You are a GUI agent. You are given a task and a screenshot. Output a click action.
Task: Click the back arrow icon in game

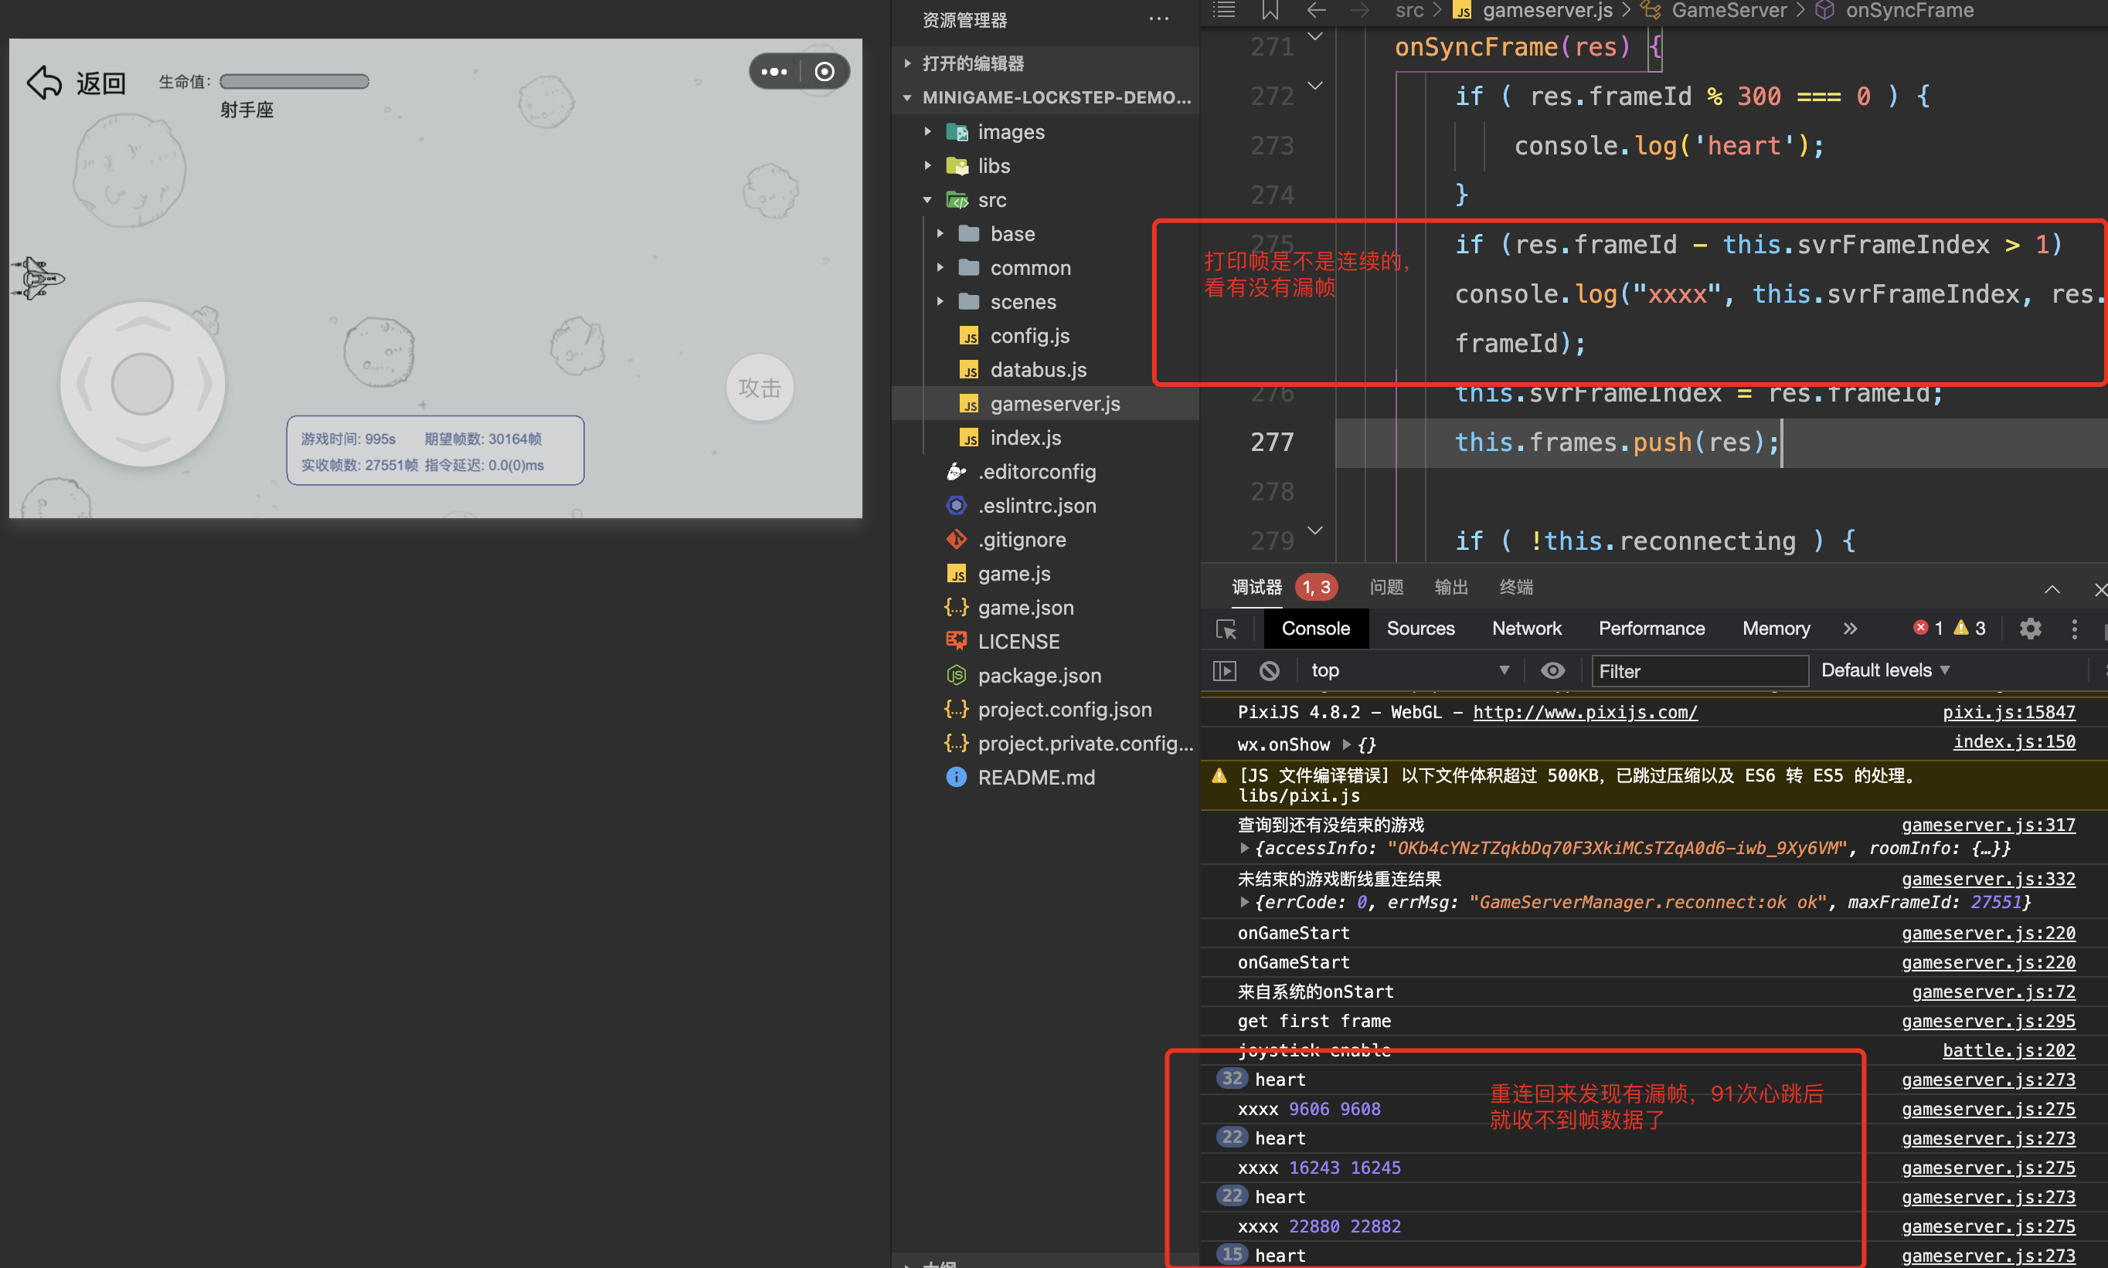pos(45,83)
